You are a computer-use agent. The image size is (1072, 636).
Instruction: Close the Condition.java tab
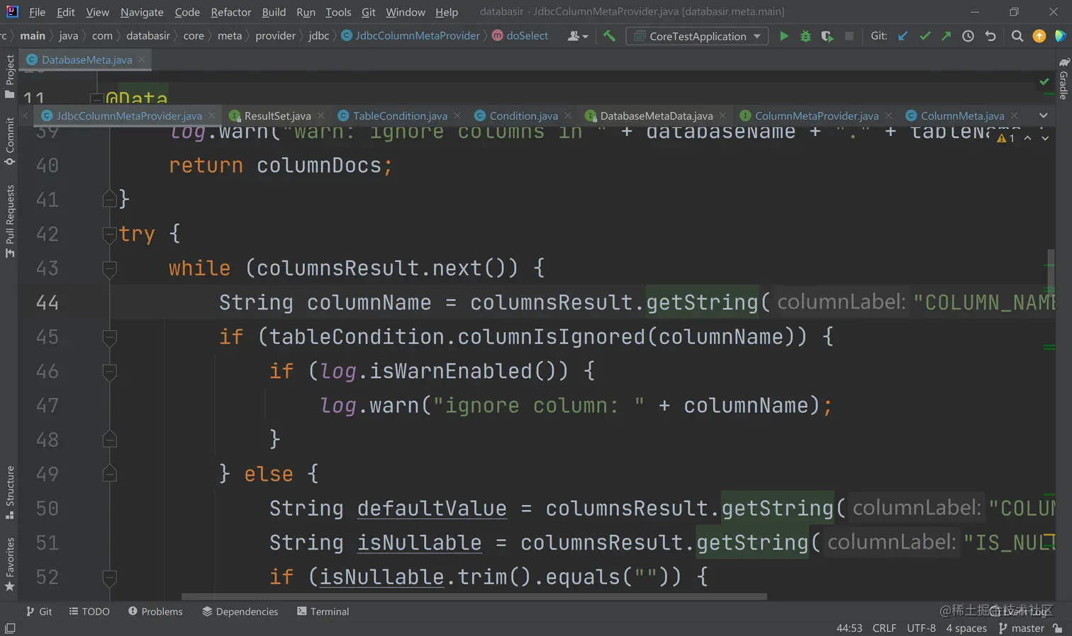(567, 115)
